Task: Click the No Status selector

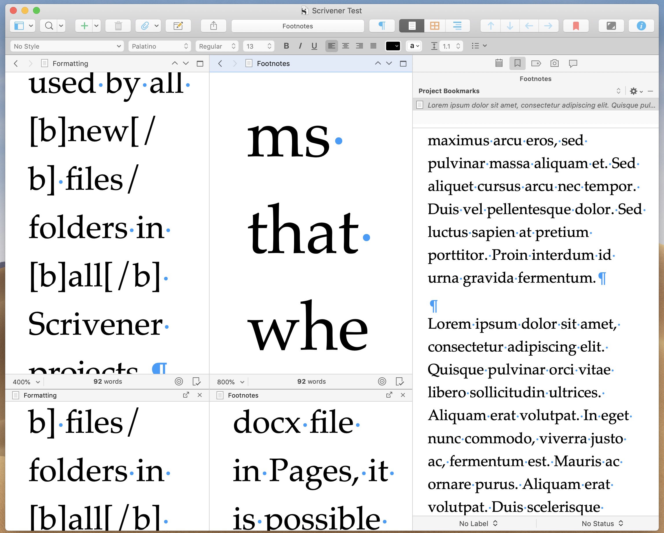Action: (x=602, y=523)
